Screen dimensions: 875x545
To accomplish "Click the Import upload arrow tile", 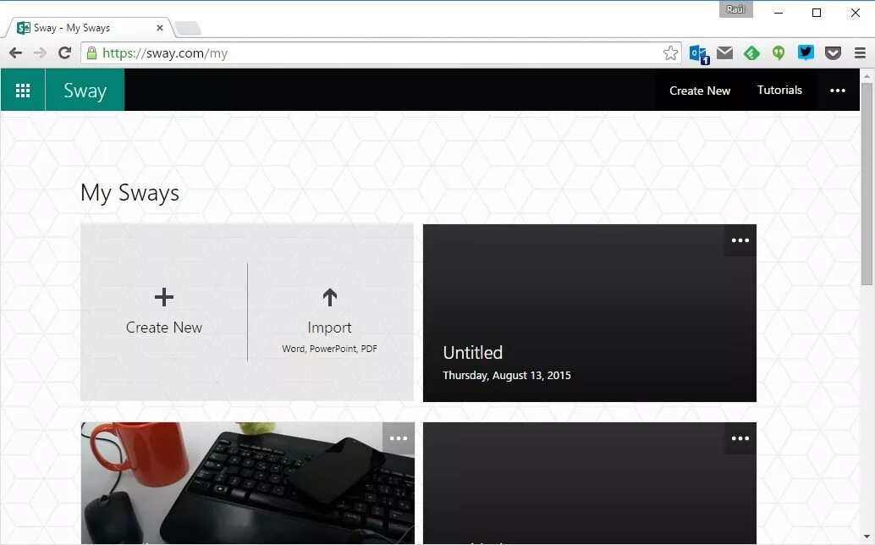I will pyautogui.click(x=330, y=312).
